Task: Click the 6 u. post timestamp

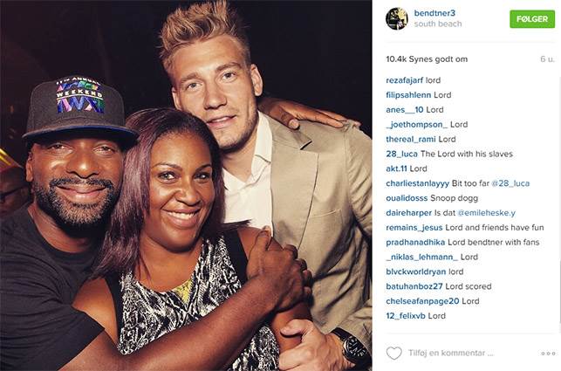Action: tap(547, 59)
